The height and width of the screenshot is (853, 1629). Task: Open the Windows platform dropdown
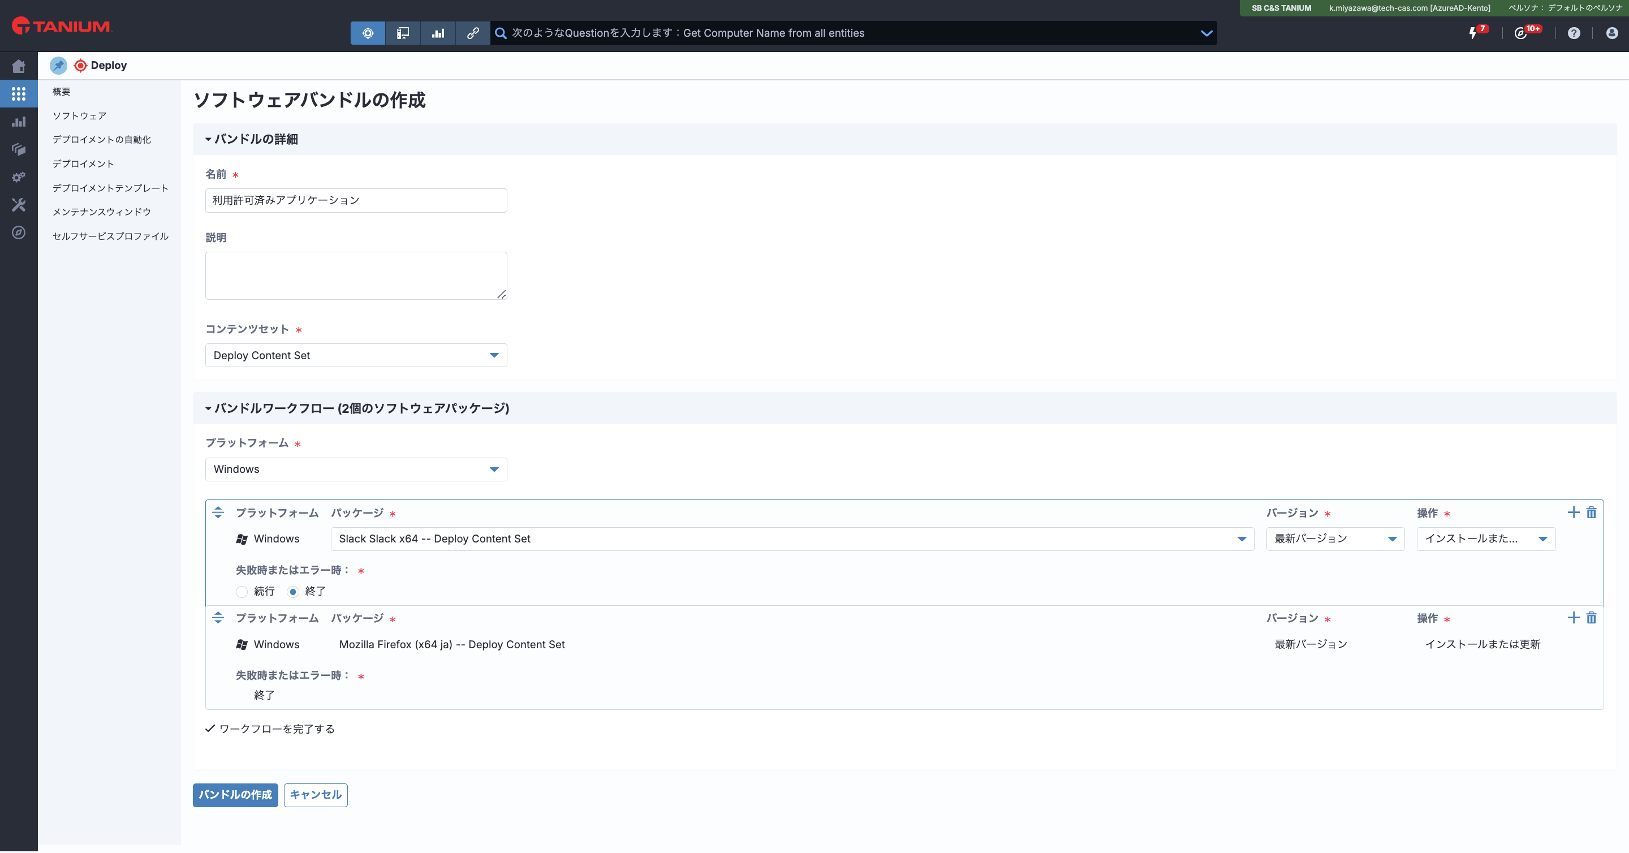(355, 469)
